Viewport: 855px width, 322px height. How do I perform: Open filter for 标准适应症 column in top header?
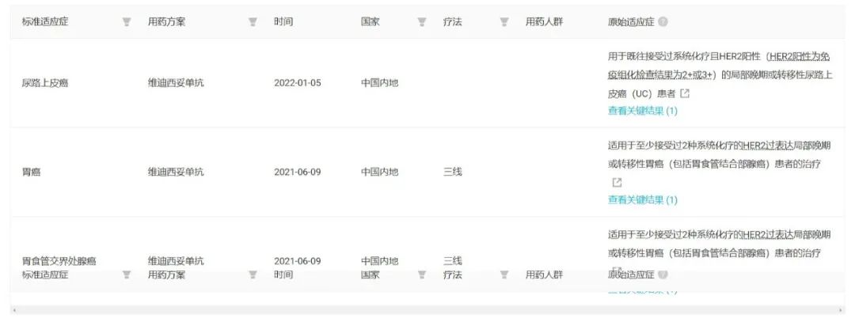click(x=127, y=22)
